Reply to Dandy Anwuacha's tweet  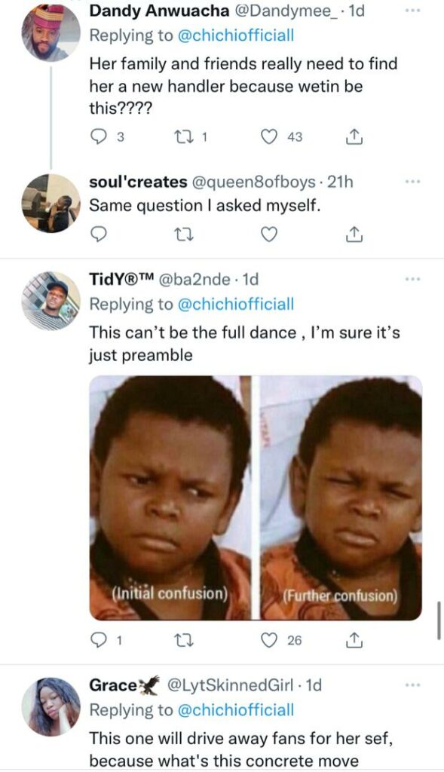[x=99, y=137]
